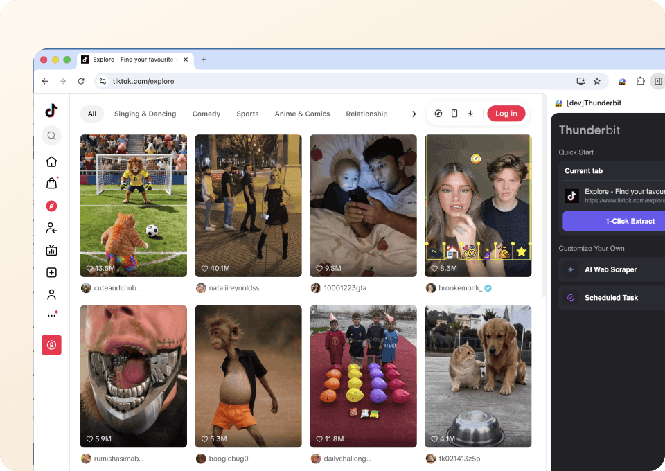Image resolution: width=665 pixels, height=471 pixels.
Task: Open the More options ellipsis in the sidebar
Action: click(x=51, y=313)
